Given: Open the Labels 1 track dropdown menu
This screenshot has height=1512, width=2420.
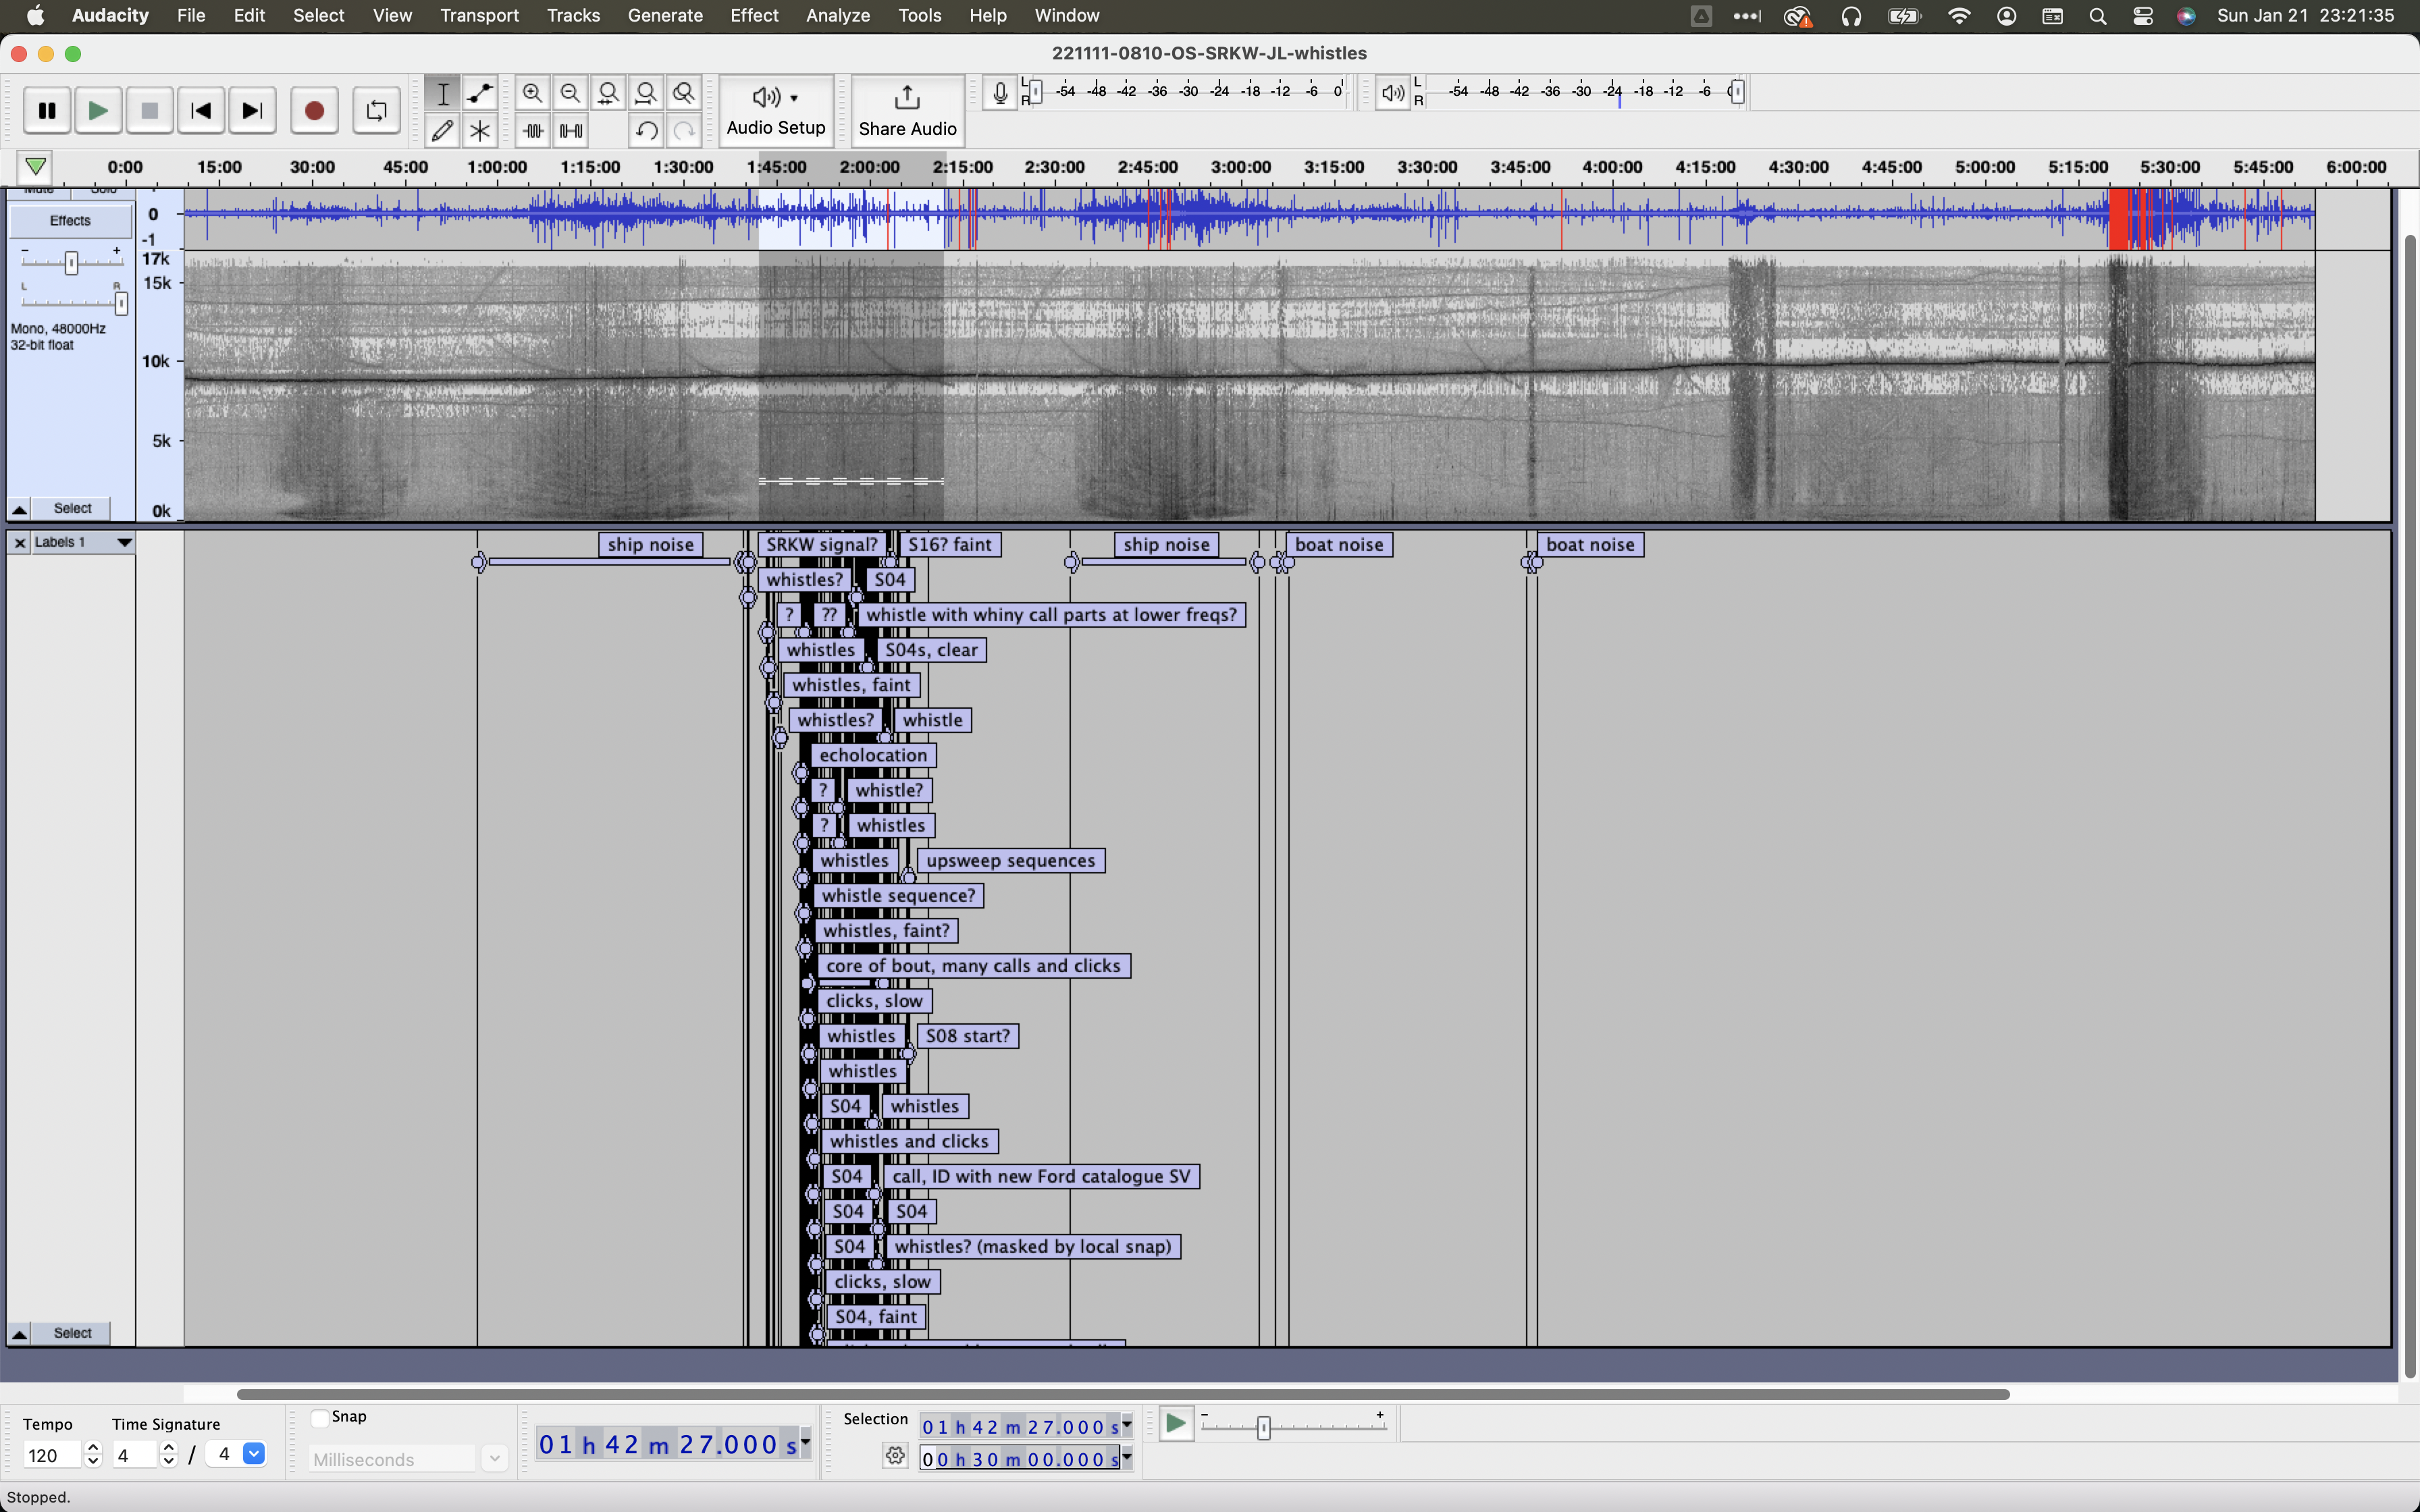Looking at the screenshot, I should pos(124,542).
